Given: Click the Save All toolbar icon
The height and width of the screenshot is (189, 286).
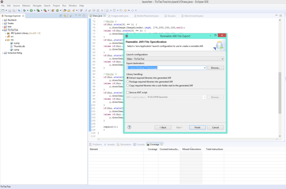Looking at the screenshot, I should (x=14, y=10).
